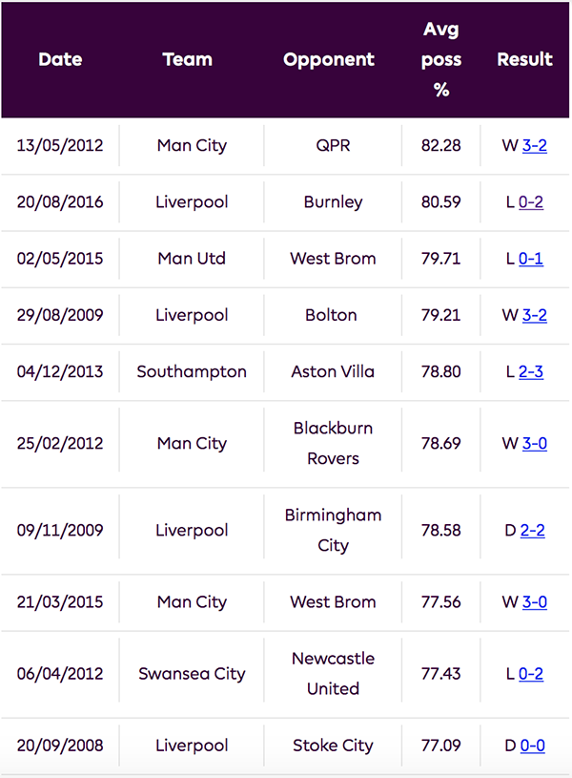
Task: Click the Southampton team cell
Action: 192,371
